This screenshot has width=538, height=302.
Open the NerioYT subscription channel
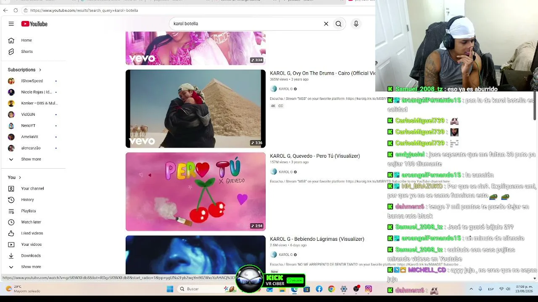[x=33, y=125]
